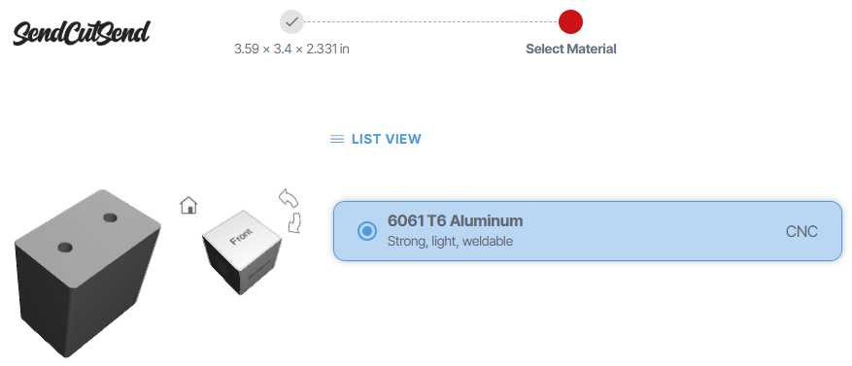Click the Select Material step label
Viewport: 852px width, 366px height.
click(x=571, y=49)
